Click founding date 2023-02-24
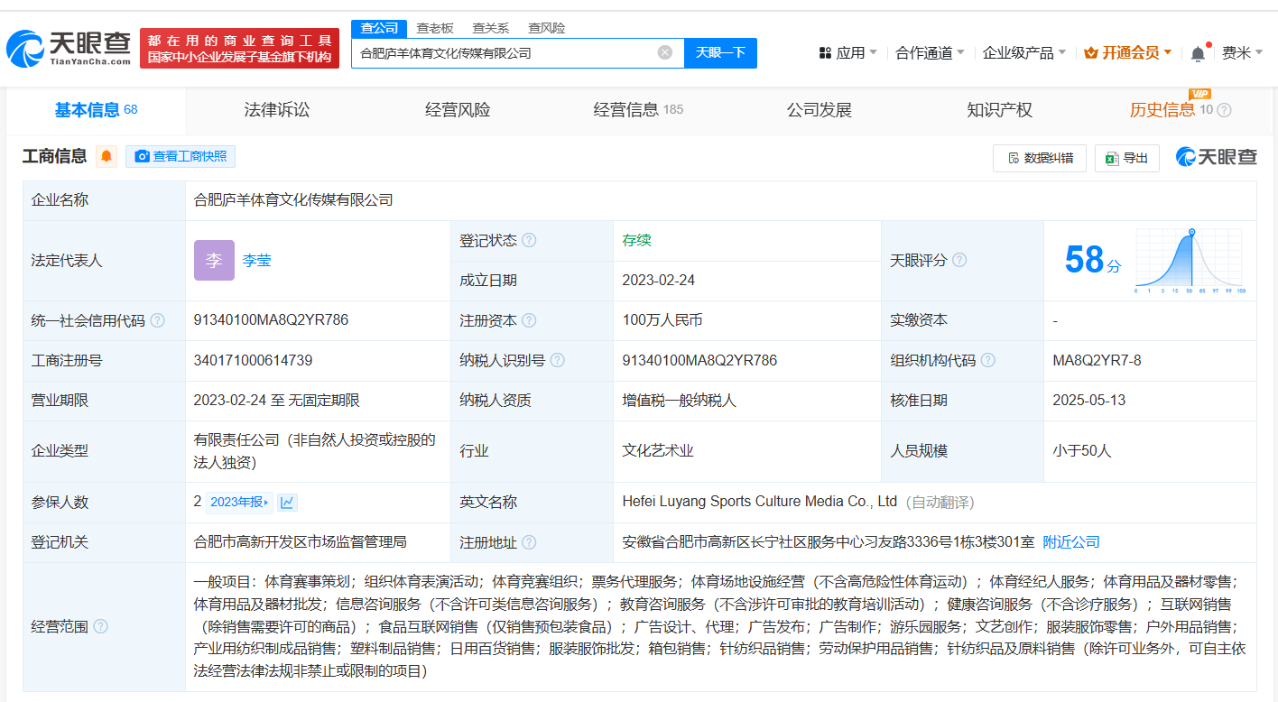 click(x=658, y=280)
